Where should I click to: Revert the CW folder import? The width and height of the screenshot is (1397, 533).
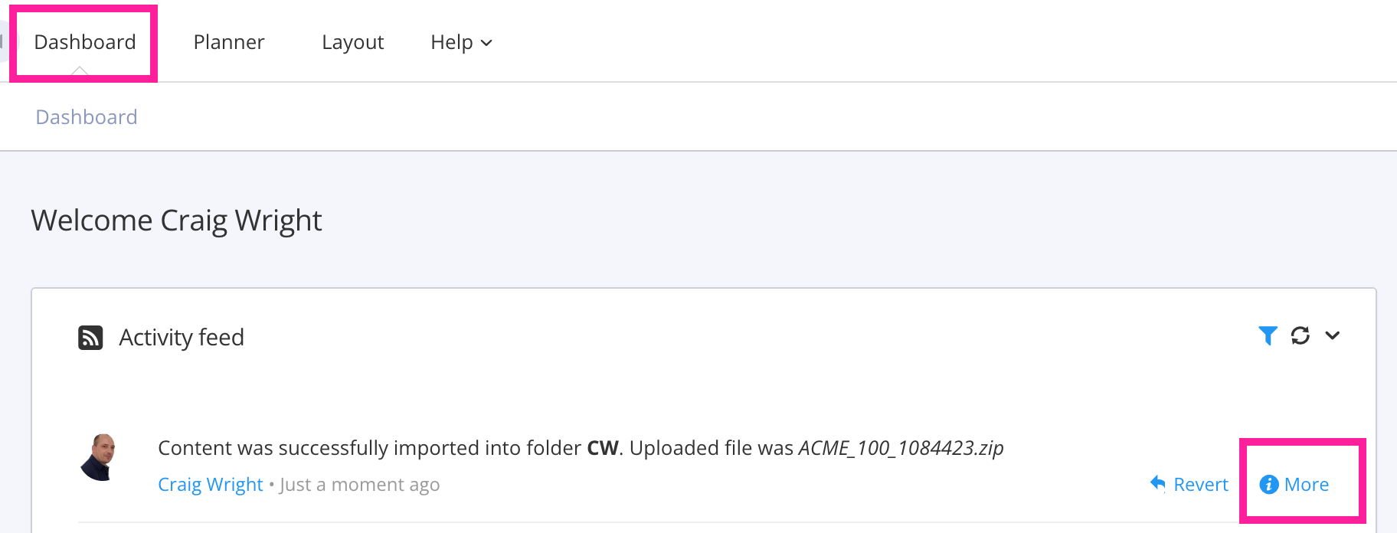click(1200, 484)
